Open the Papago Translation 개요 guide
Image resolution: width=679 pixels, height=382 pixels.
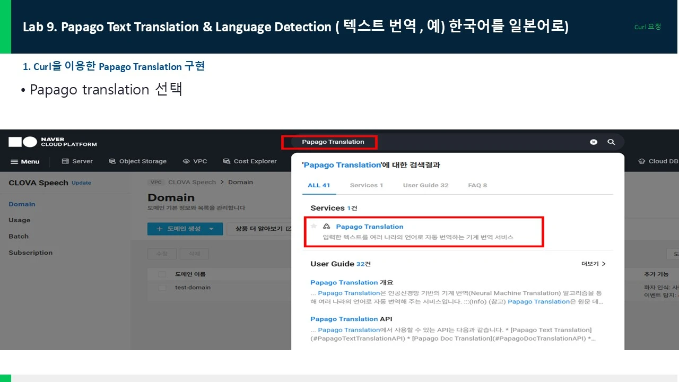[x=352, y=282]
